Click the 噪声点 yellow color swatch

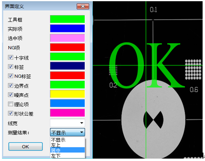(x=68, y=94)
